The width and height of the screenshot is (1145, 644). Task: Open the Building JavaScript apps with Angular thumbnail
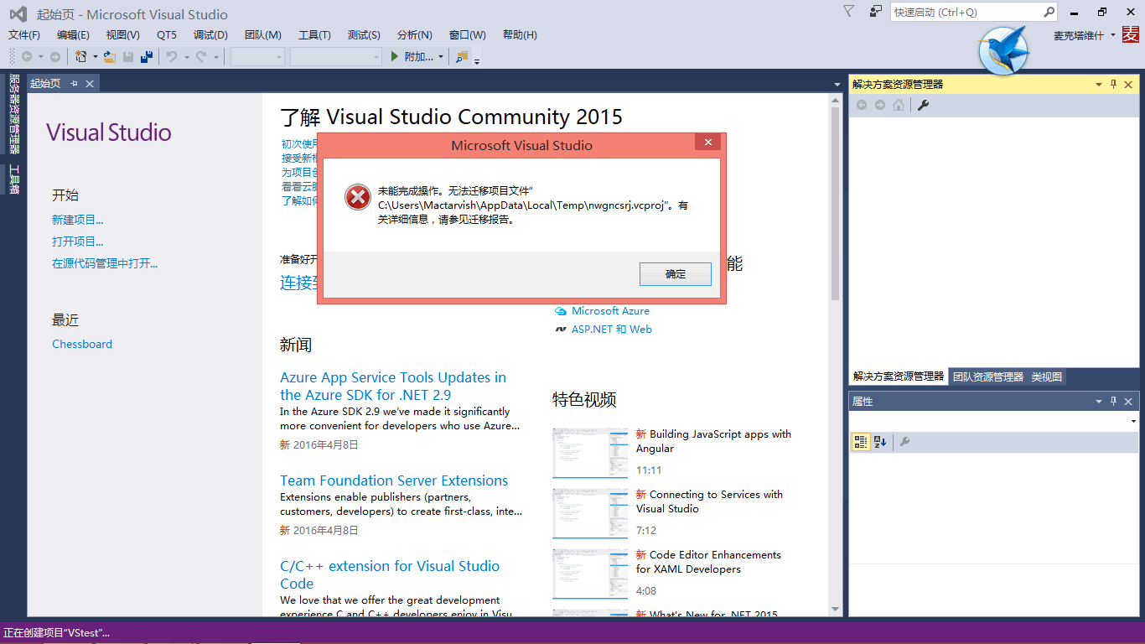[x=590, y=453]
